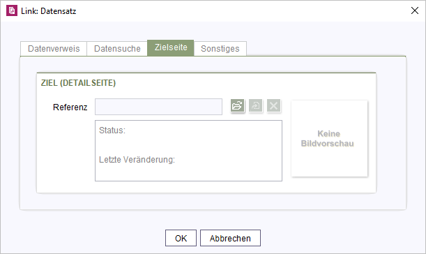426x254 pixels.
Task: Confirm the dialog with OK
Action: click(181, 238)
